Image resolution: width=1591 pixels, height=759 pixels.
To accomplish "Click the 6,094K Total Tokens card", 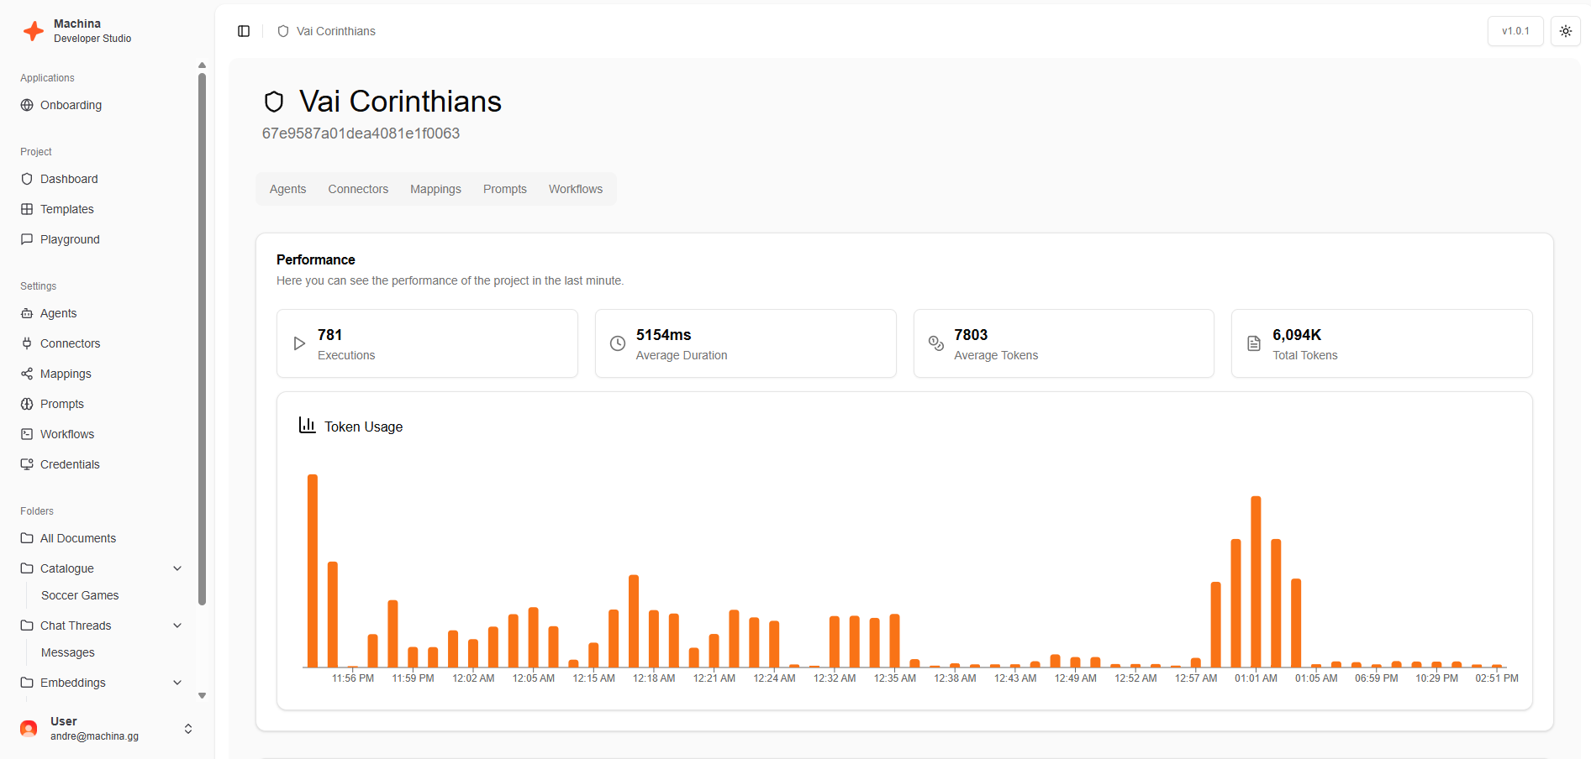I will coord(1382,343).
